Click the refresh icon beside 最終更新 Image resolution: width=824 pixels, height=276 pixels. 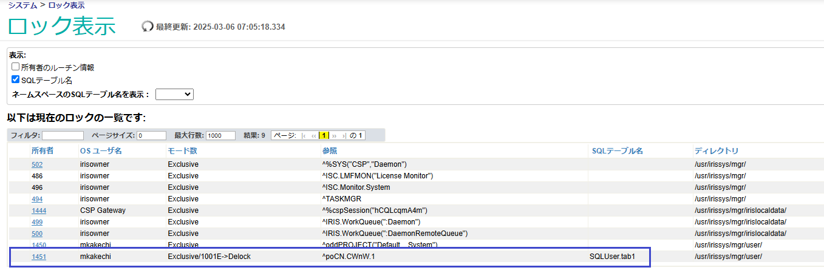pos(148,27)
